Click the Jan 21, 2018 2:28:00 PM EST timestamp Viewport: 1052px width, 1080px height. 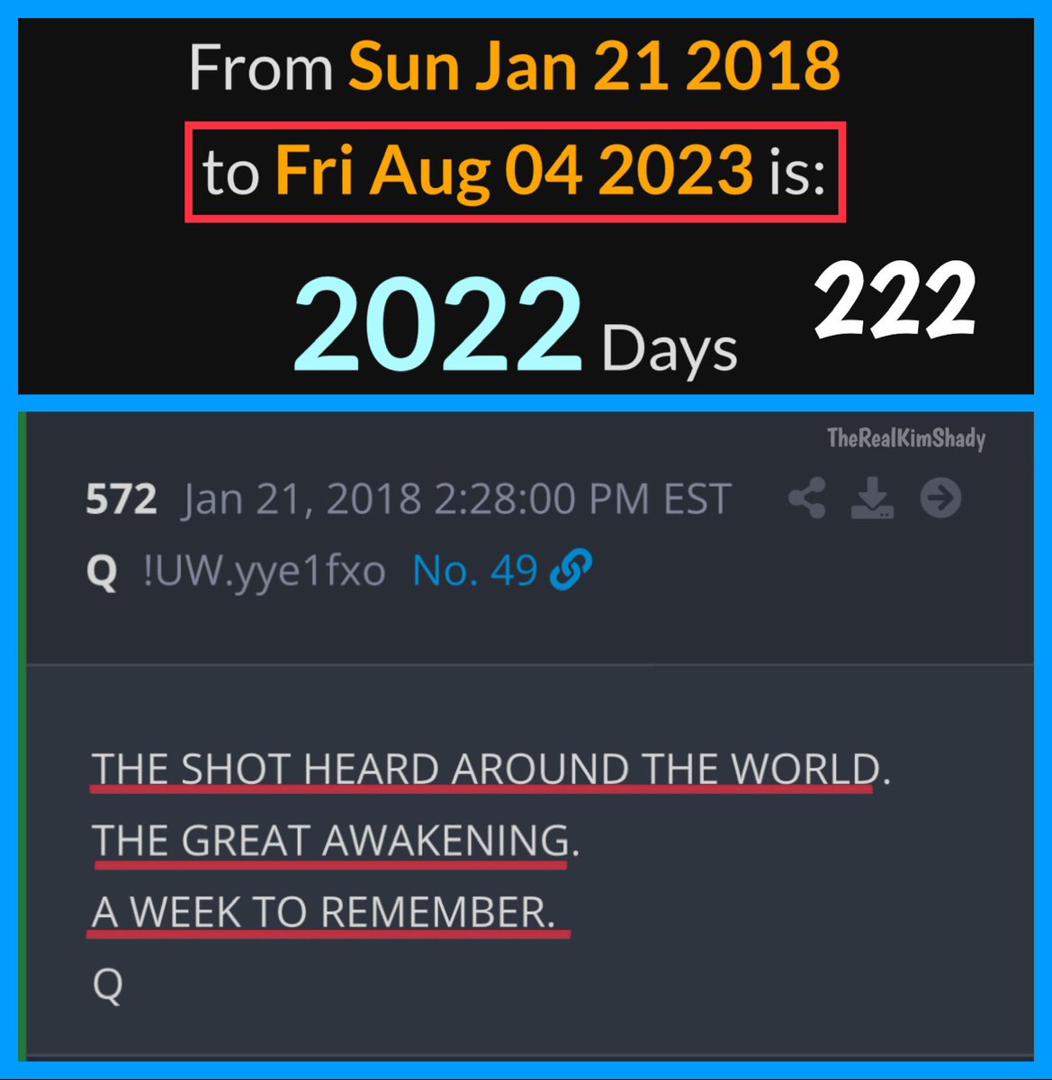458,499
